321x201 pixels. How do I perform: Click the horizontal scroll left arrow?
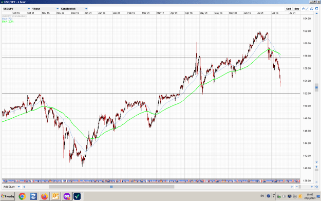(x=24, y=187)
